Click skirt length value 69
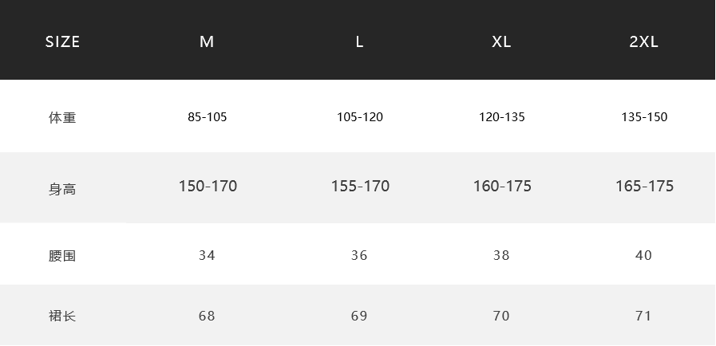The height and width of the screenshot is (346, 716). click(x=359, y=316)
